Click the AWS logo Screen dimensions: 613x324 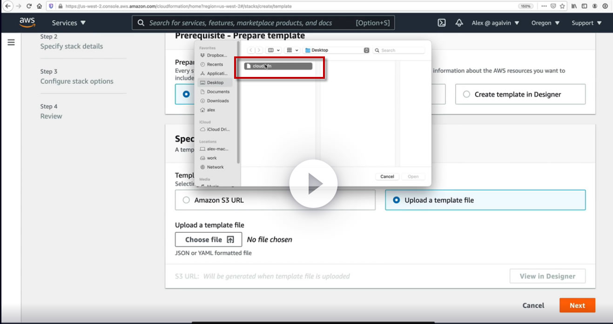27,22
